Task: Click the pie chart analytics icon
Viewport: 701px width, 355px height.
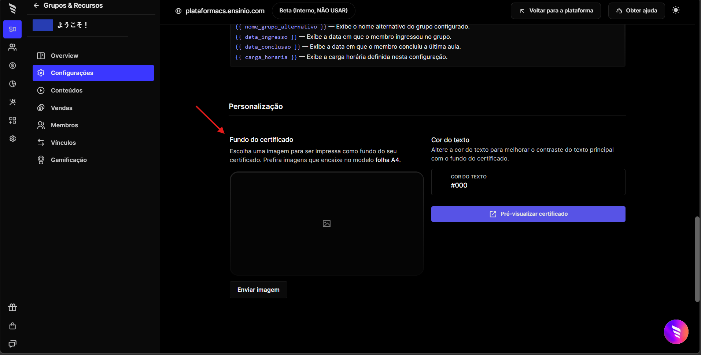Action: click(x=12, y=84)
